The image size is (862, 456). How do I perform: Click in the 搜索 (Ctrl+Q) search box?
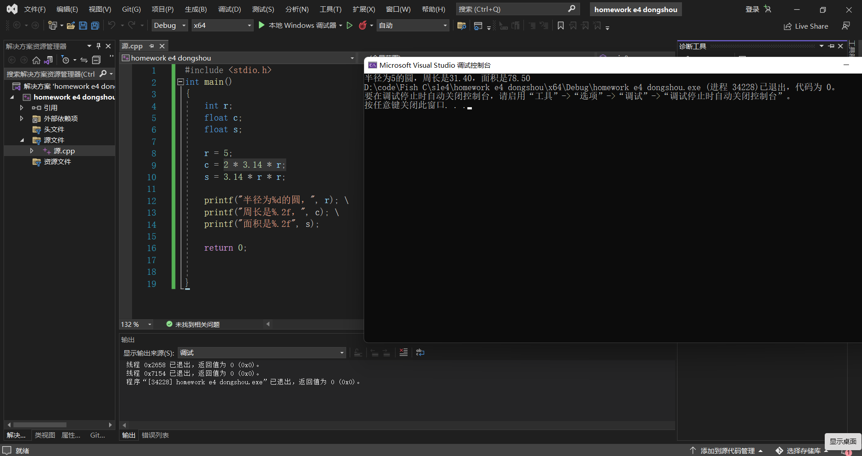click(x=518, y=9)
